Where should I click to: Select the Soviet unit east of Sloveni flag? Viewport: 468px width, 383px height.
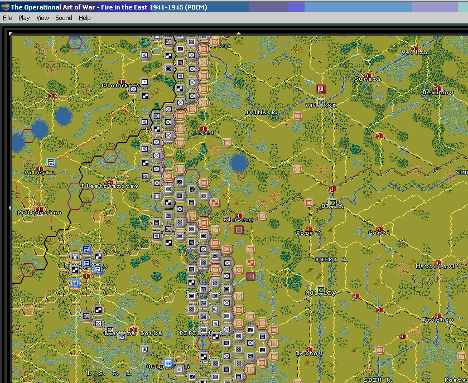pos(262,216)
